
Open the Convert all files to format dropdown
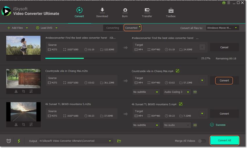(222, 28)
